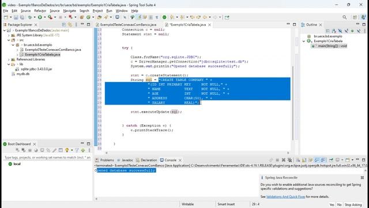Viewport: 369px width, 208px height.
Task: Toggle Hide Local Types in Outline
Action: point(359,31)
